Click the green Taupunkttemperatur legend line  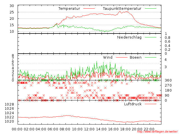point(150,9)
